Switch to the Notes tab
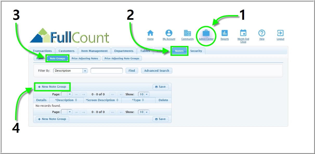 179,51
